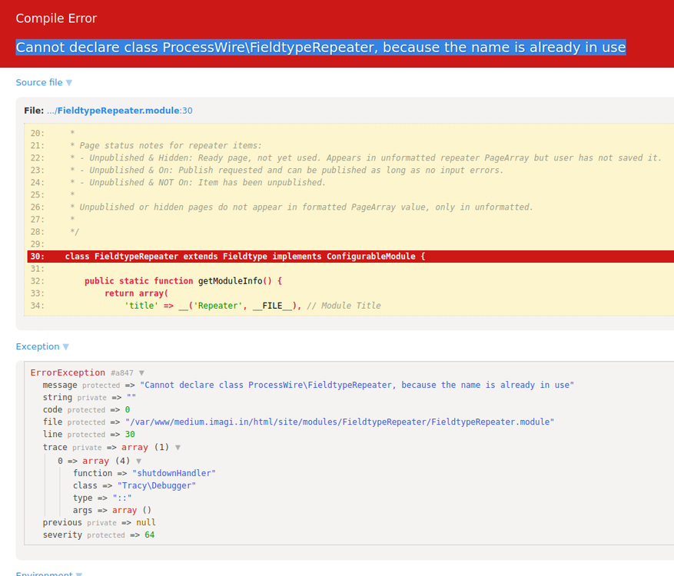Click the Compile Error page heading
The width and height of the screenshot is (674, 576).
pos(55,18)
